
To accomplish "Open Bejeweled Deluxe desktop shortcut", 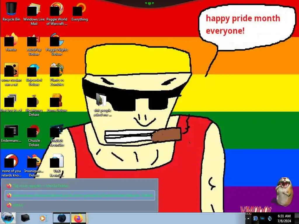I will pos(34,74).
